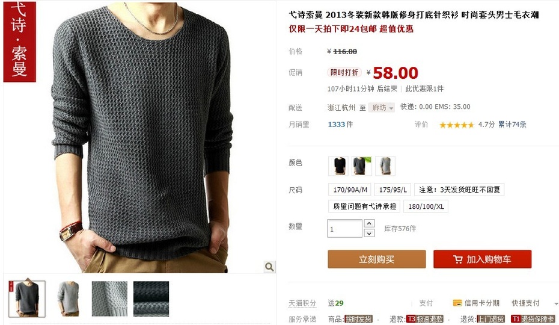Viewport: 559px width, 325px height.
Task: Click the magnifier zoom icon on product image
Action: pyautogui.click(x=269, y=267)
